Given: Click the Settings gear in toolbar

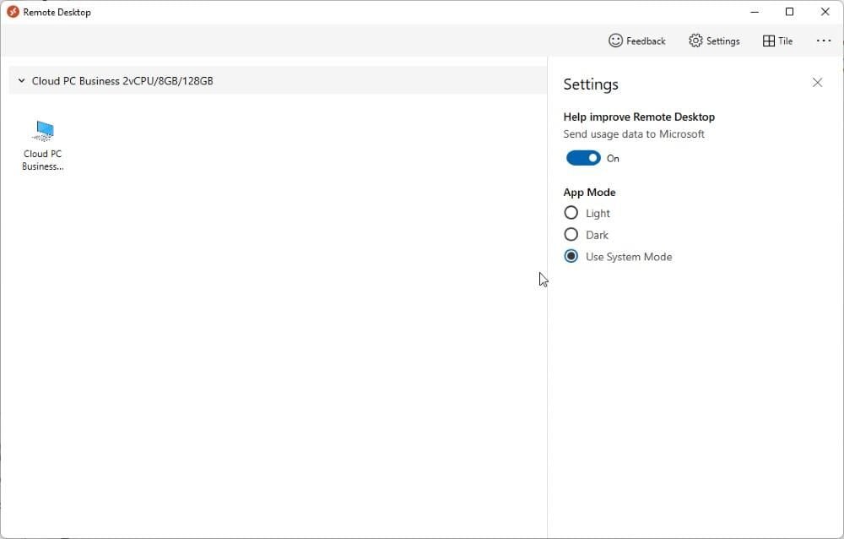Looking at the screenshot, I should pyautogui.click(x=714, y=41).
